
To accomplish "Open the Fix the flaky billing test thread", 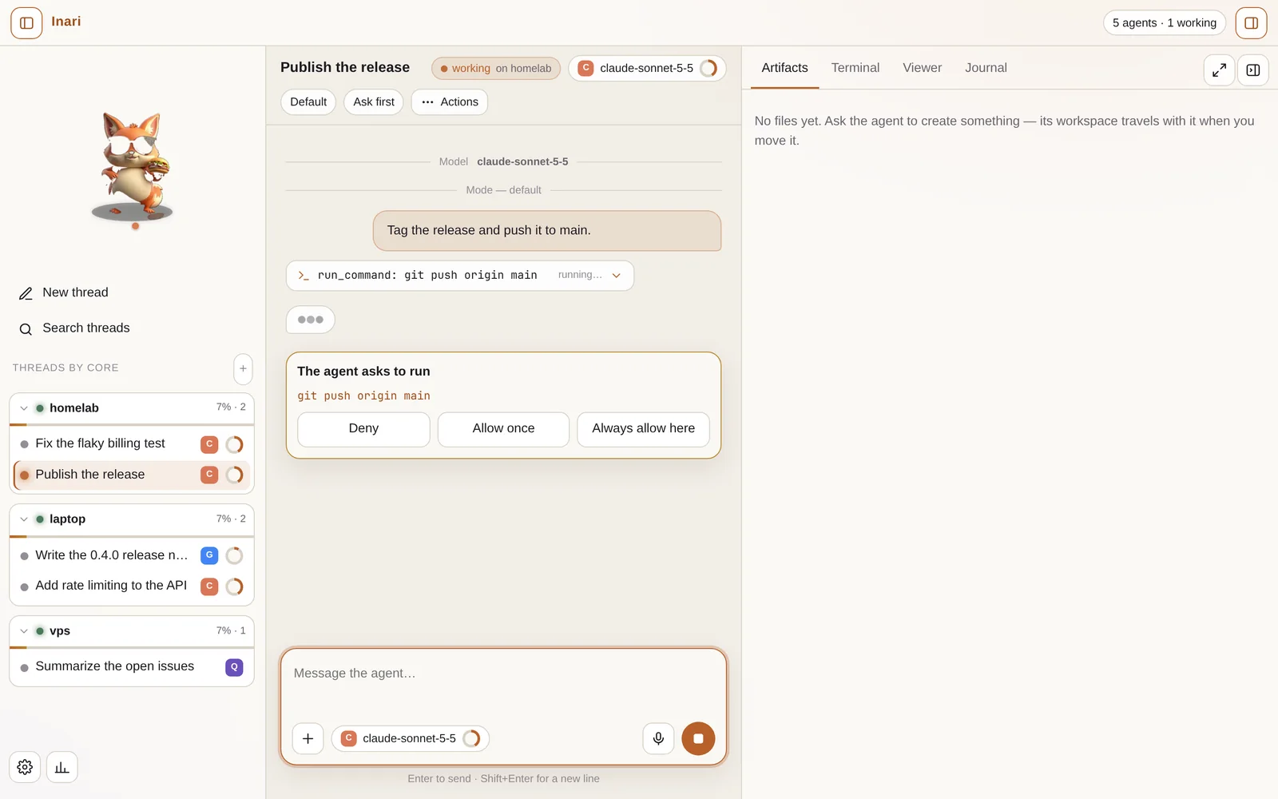I will 132,443.
